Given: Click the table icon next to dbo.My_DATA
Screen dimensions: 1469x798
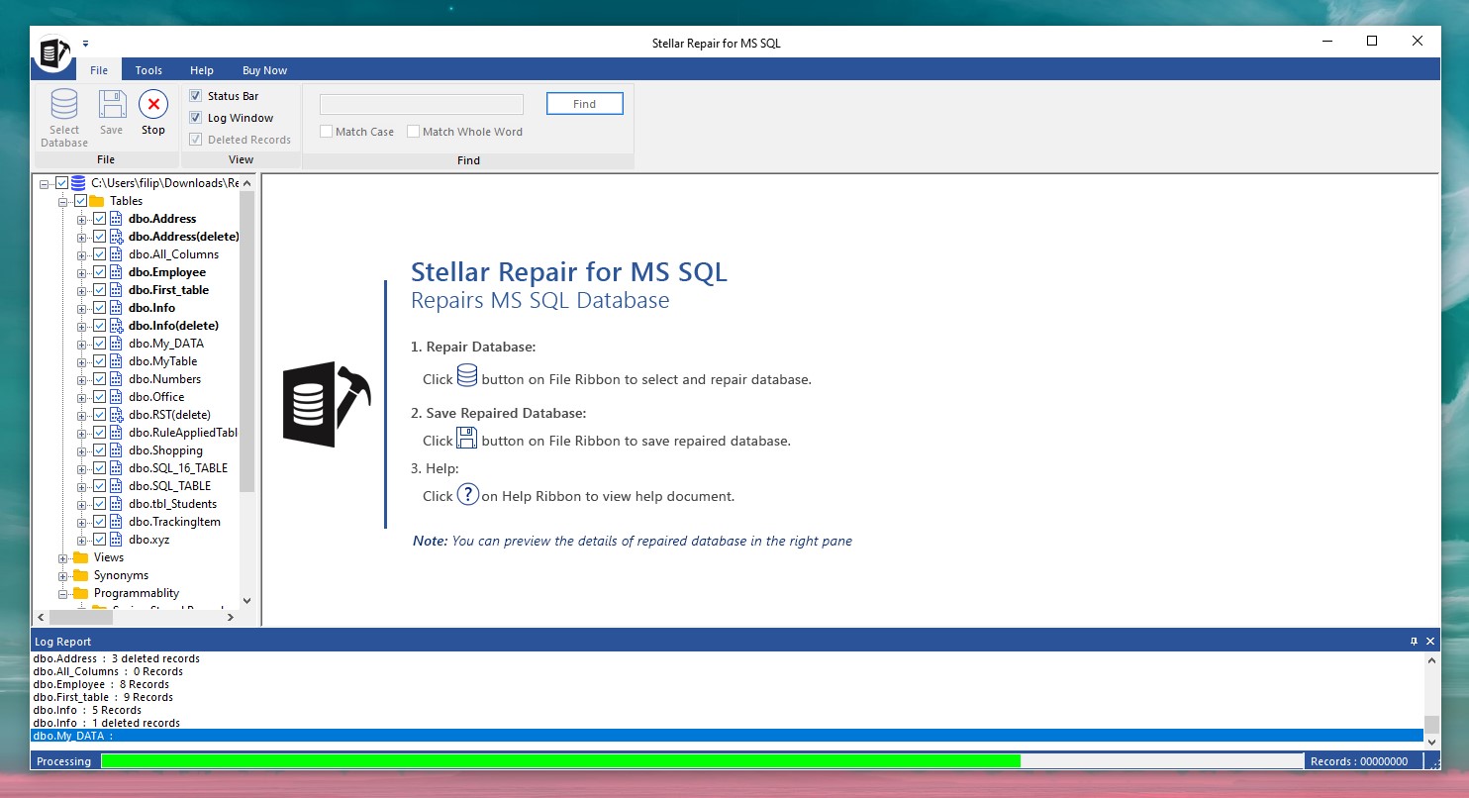Looking at the screenshot, I should [x=117, y=344].
